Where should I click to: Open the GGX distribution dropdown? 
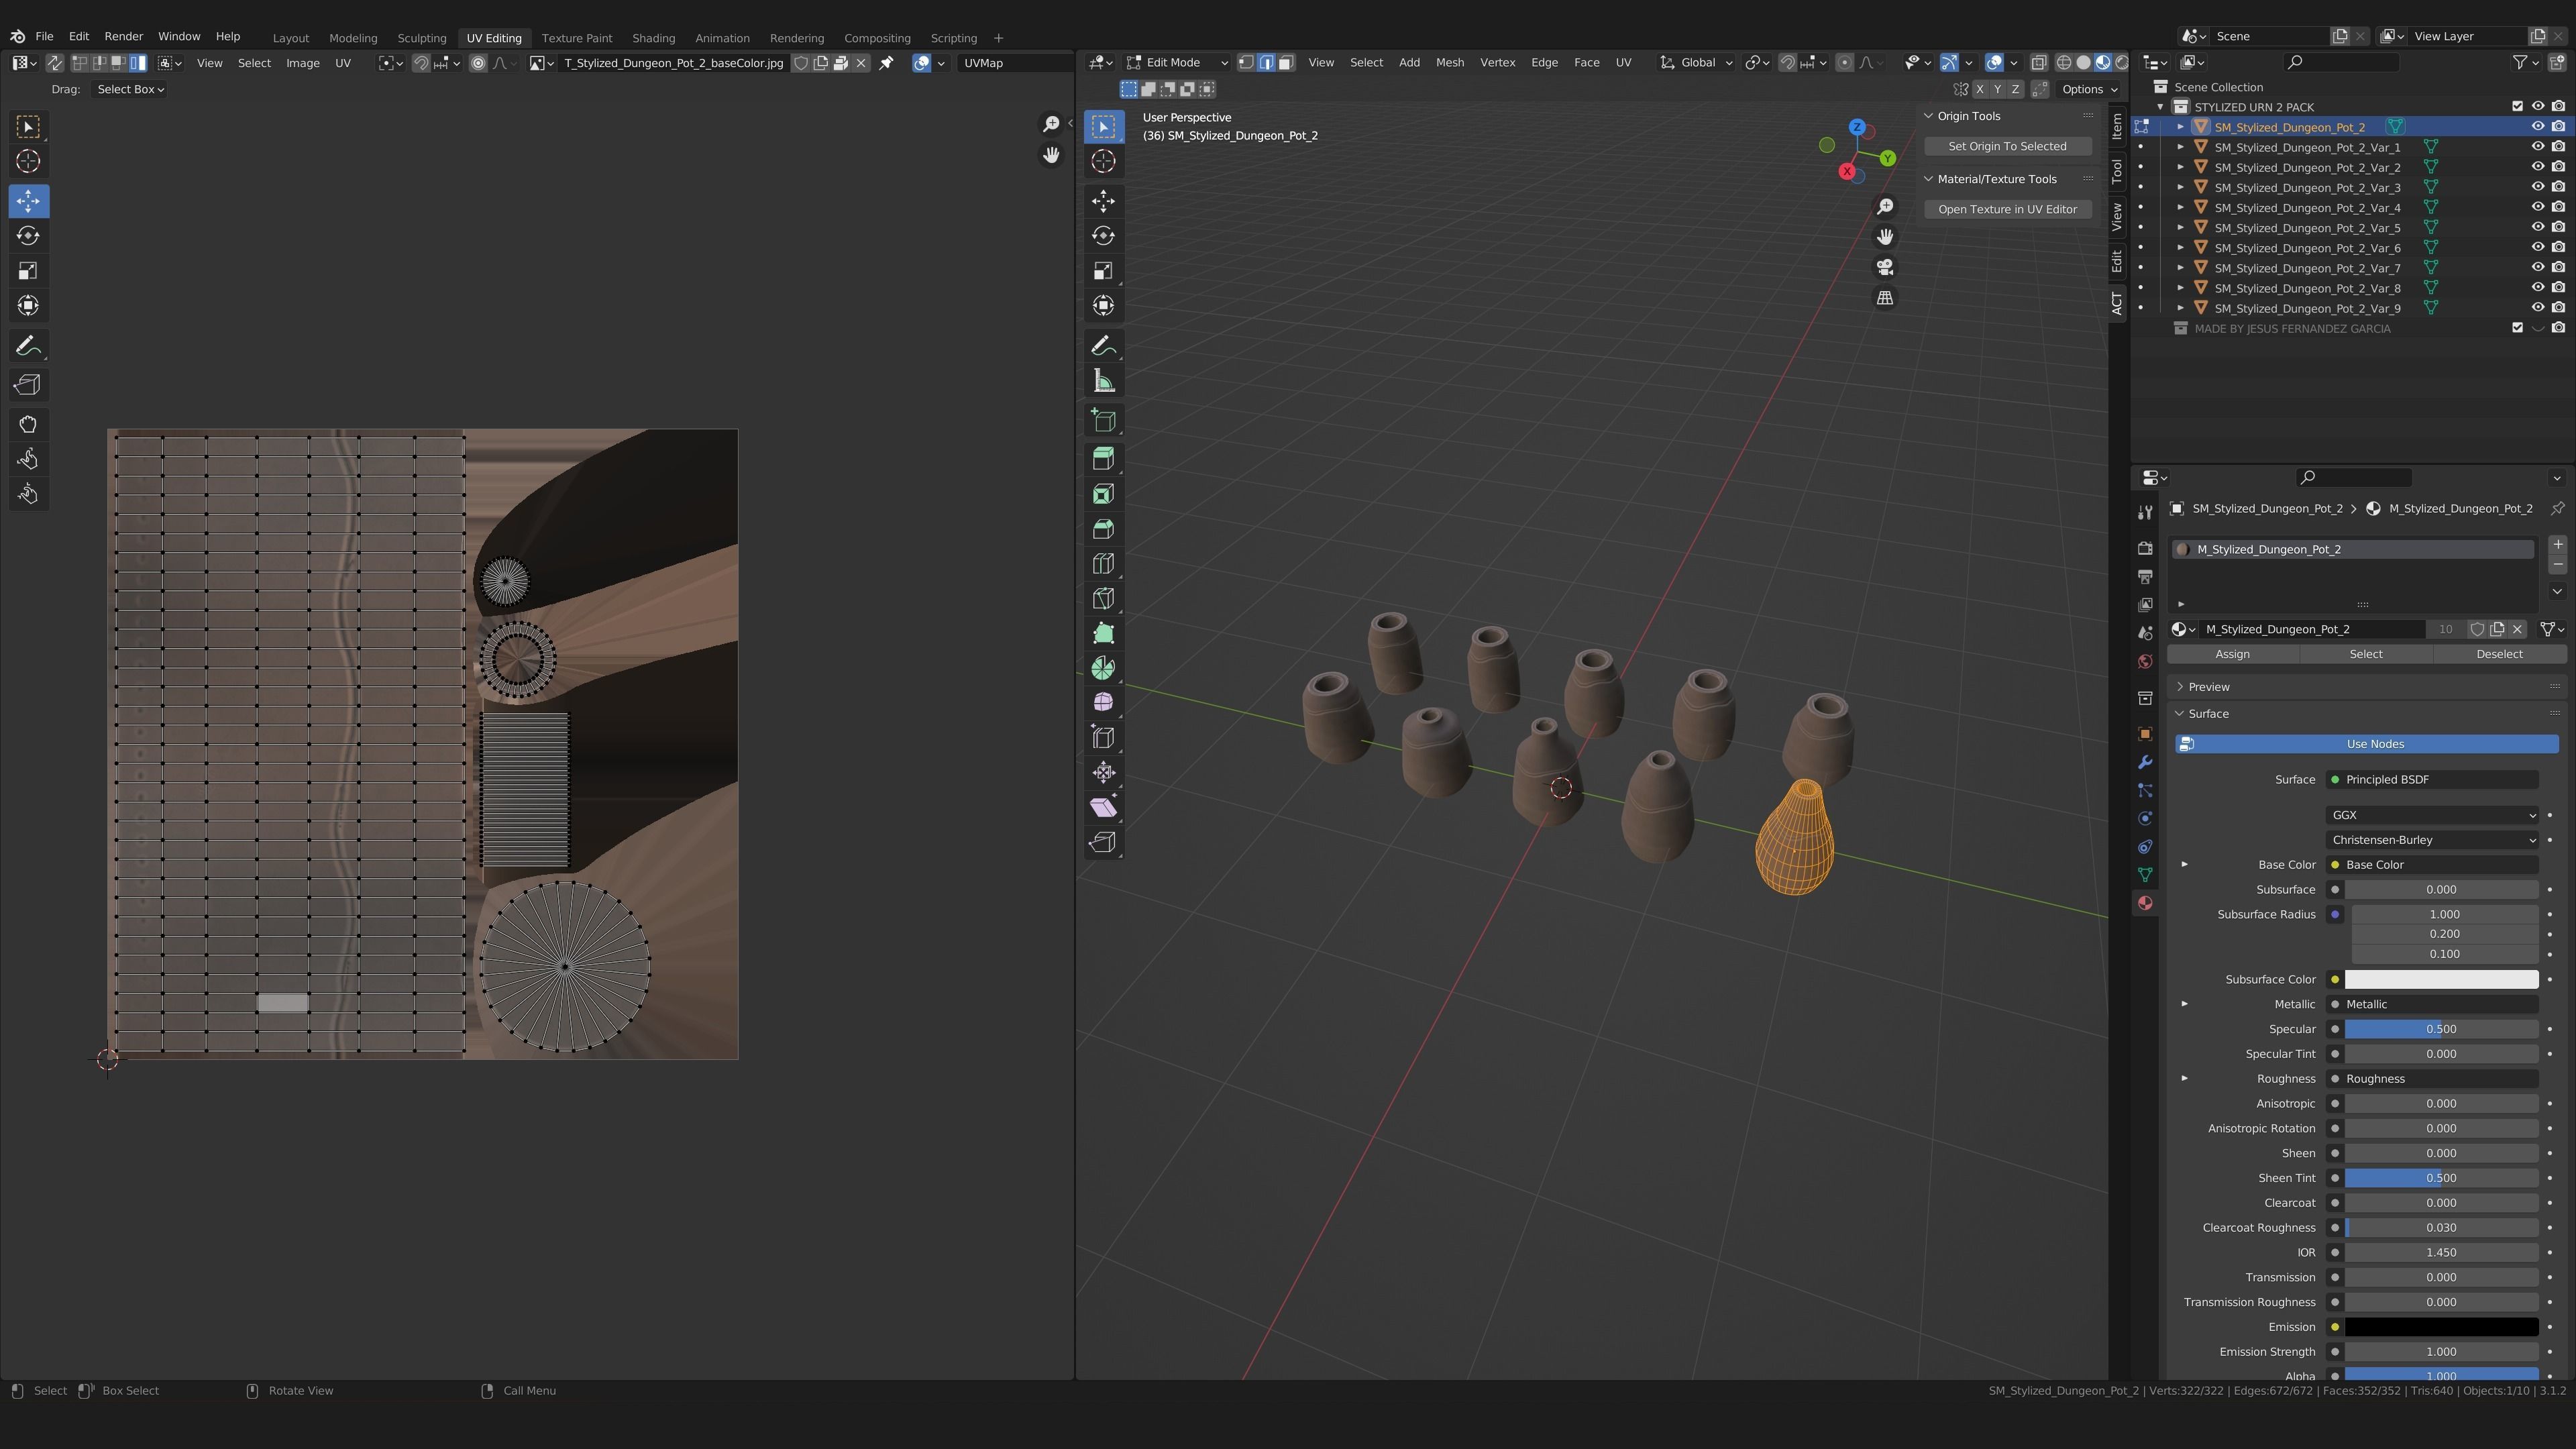(2432, 815)
